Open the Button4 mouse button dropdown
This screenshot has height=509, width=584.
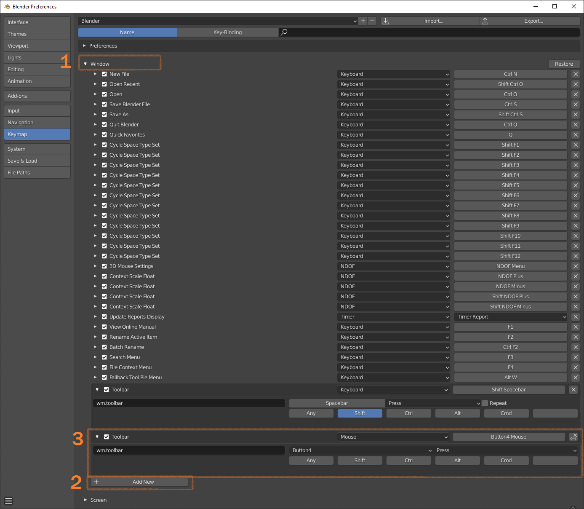pyautogui.click(x=361, y=450)
